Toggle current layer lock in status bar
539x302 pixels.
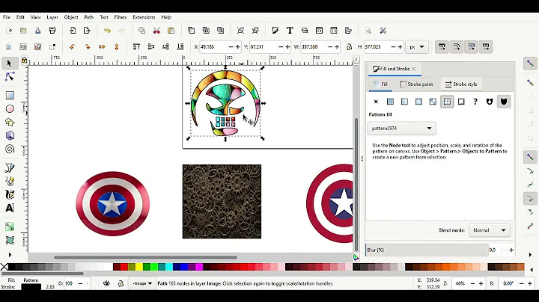coord(121,283)
